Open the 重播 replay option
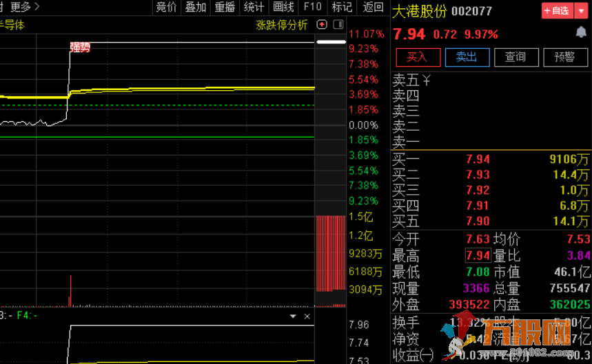Viewport: 592px width, 364px height. [x=225, y=7]
